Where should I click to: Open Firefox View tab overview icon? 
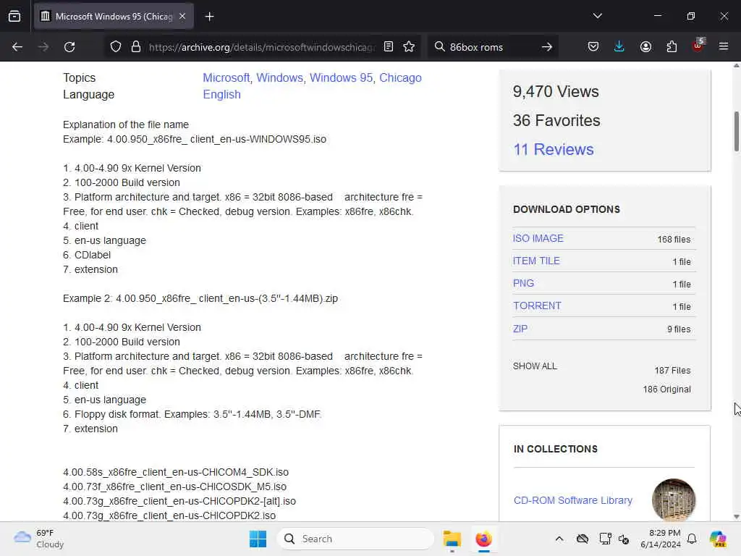click(x=14, y=17)
